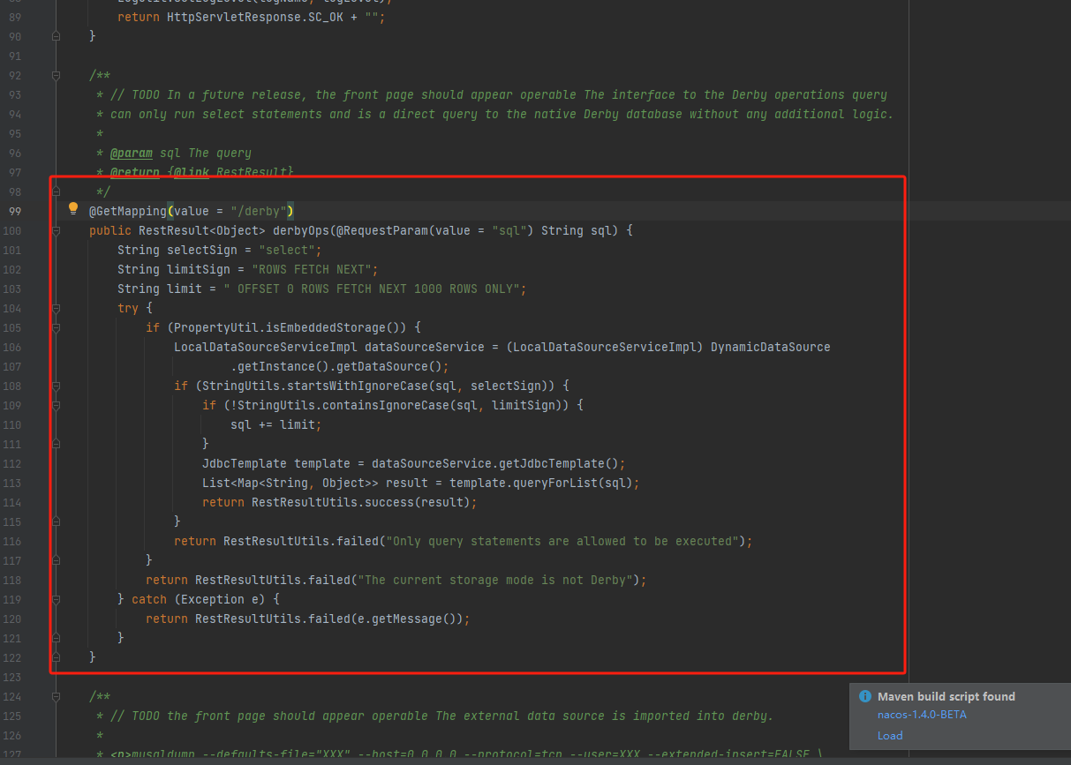Screen dimensions: 1071x765
Task: Click the Load link in Maven notification
Action: tap(889, 735)
